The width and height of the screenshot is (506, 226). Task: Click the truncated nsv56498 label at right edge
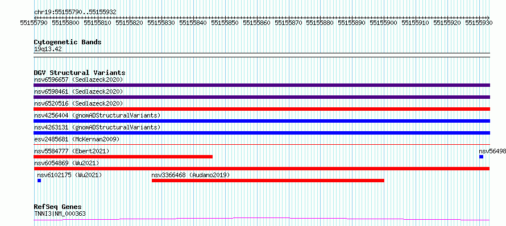tap(492, 151)
